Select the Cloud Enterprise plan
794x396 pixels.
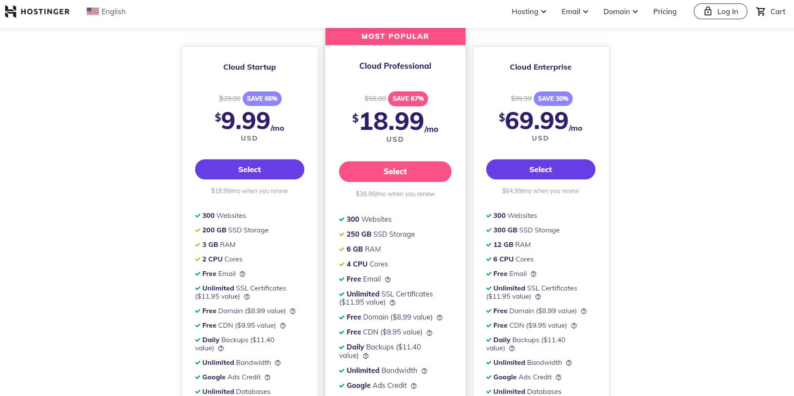click(540, 169)
